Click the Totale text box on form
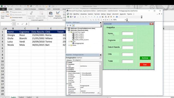174x98 pixels. pos(128,61)
